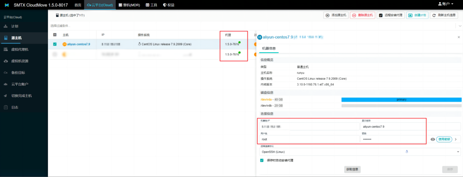Open the 首页 top menu
This screenshot has width=463, height=177.
tap(78, 5)
